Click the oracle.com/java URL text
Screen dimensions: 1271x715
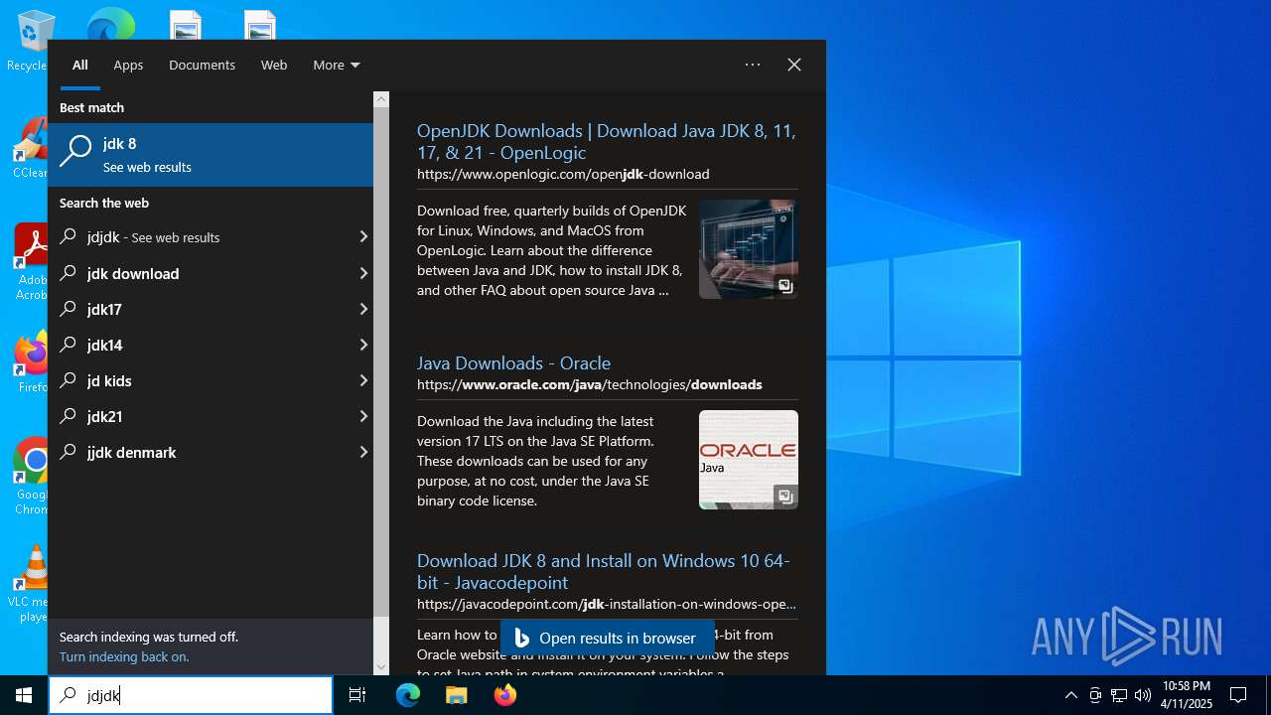[590, 384]
